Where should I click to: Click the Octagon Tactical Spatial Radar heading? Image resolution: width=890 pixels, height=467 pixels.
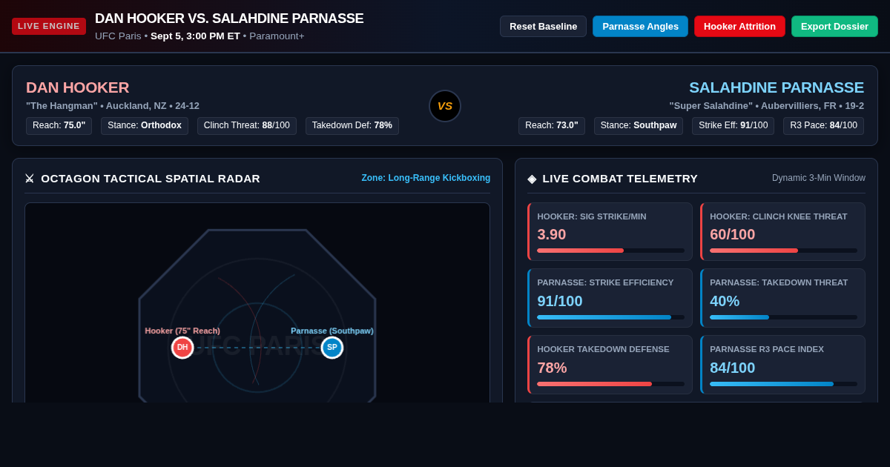coord(151,179)
